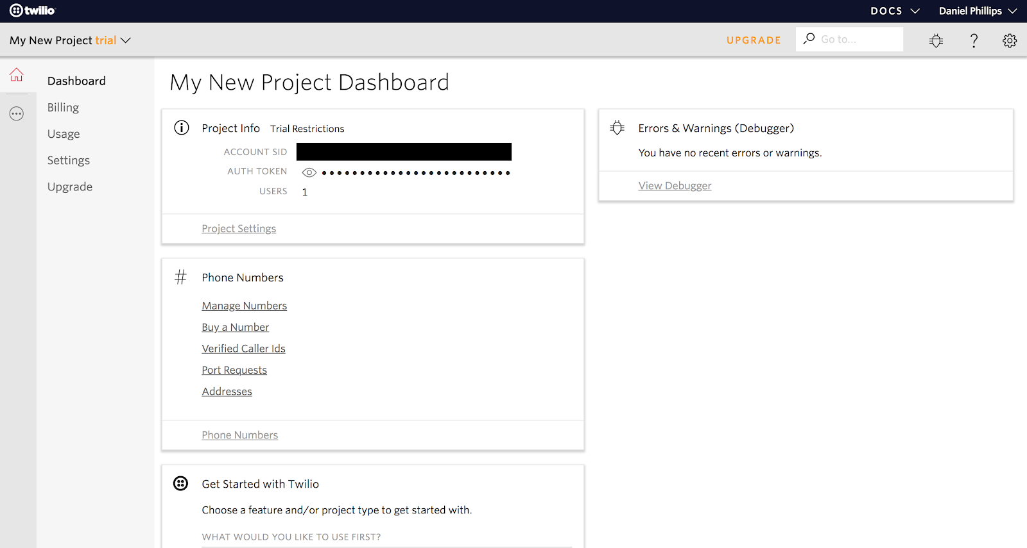Screen dimensions: 1027x548
Task: Click the Project Info circle icon
Action: (x=182, y=128)
